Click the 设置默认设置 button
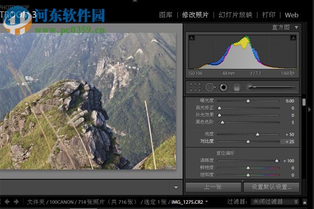 272,187
